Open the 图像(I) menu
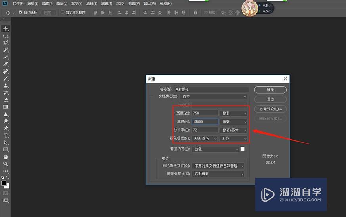346x217 pixels. click(47, 4)
